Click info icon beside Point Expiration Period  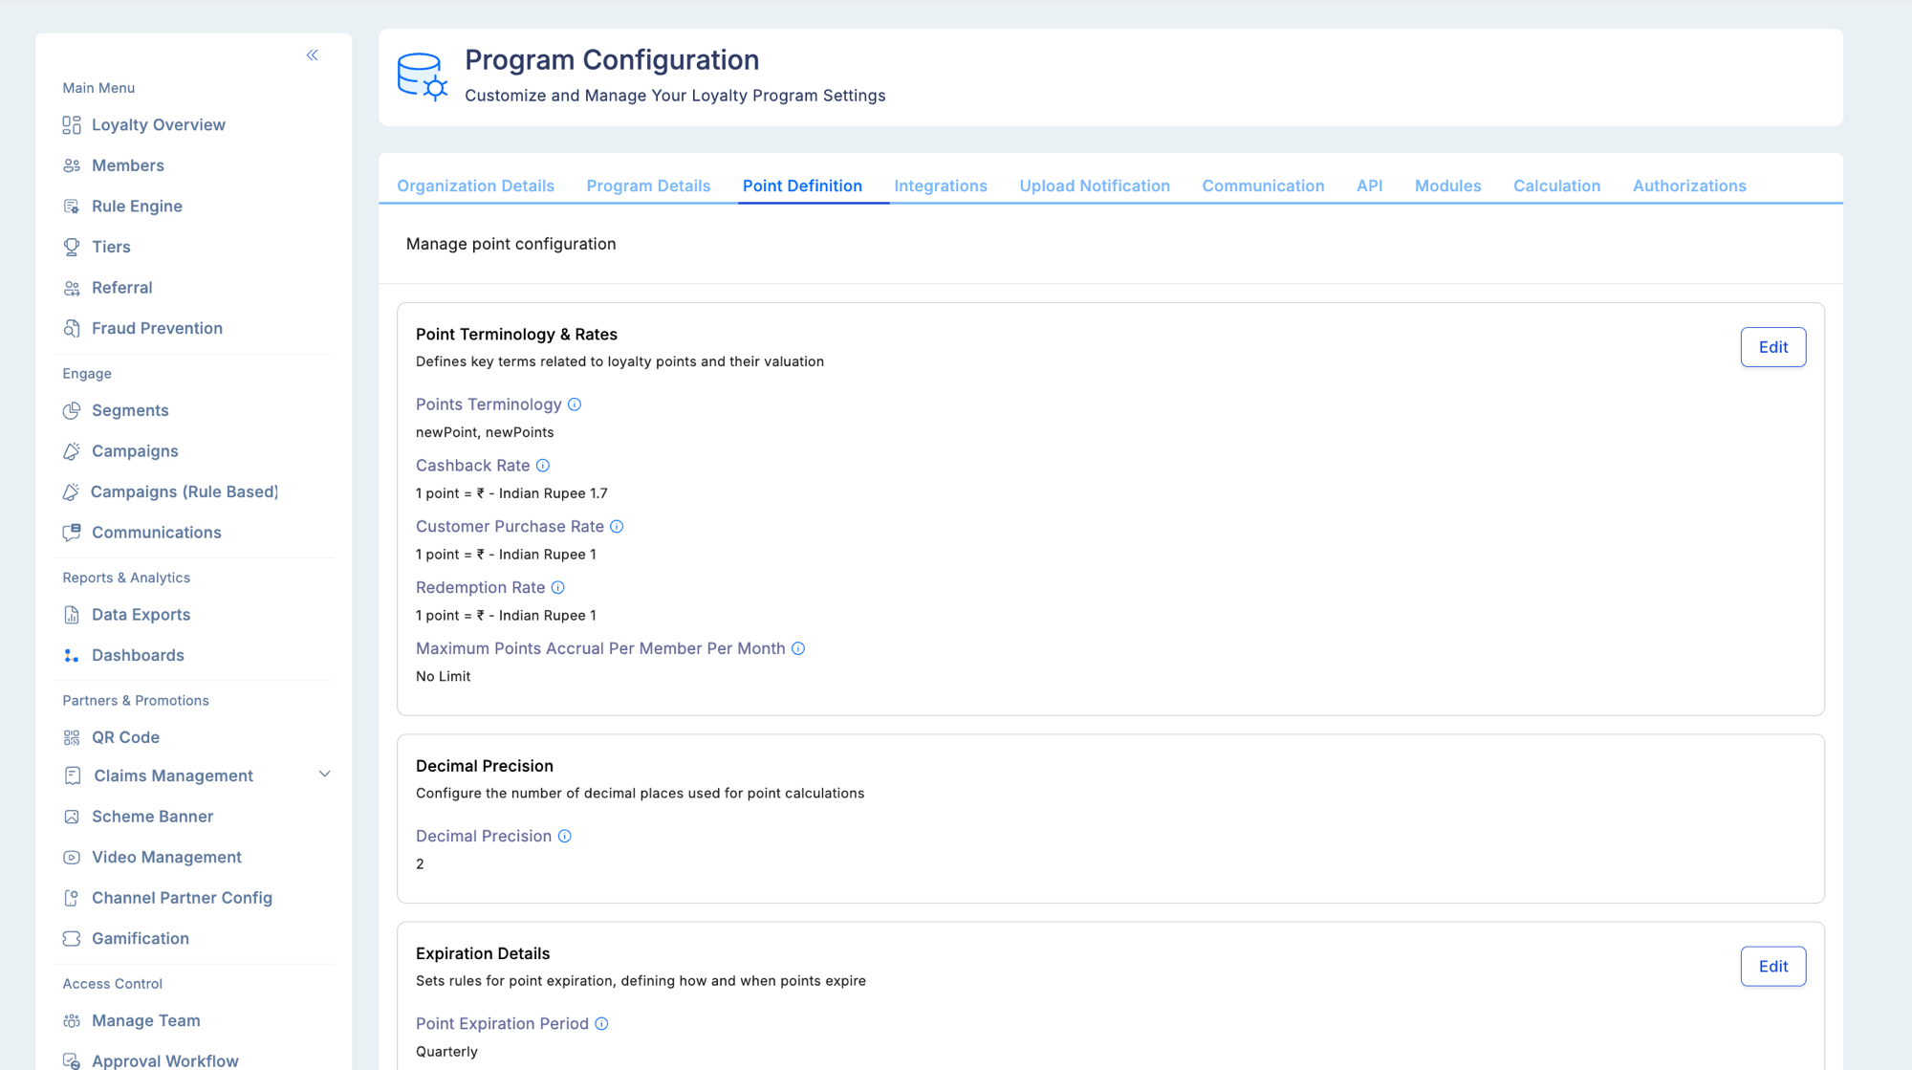click(601, 1023)
